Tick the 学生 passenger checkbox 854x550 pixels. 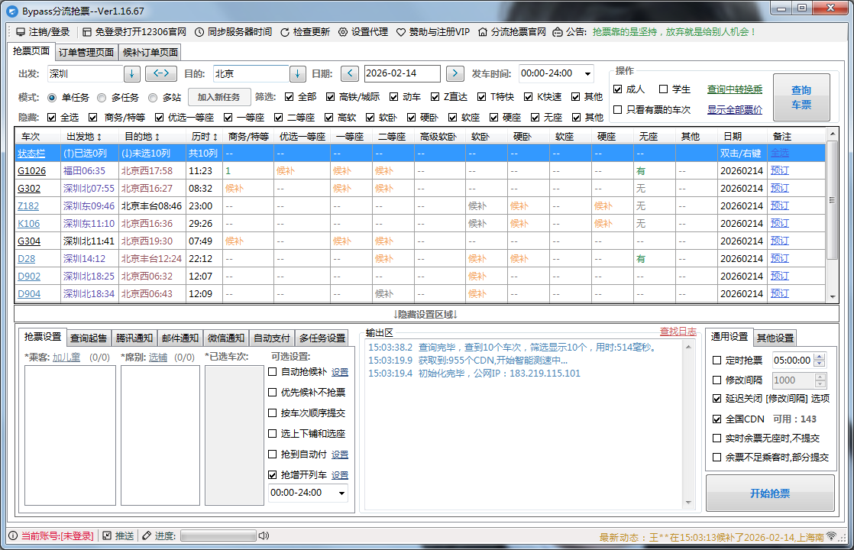[663, 89]
